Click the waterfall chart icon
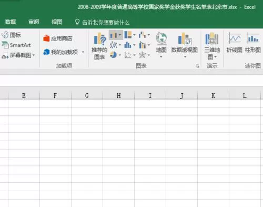263x207 pixels. (x=142, y=35)
